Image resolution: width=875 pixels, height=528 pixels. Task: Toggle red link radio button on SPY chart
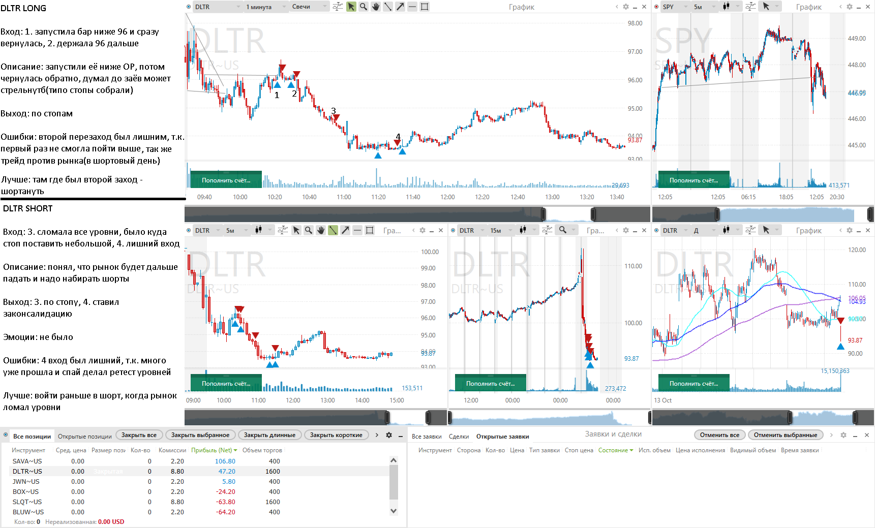click(656, 7)
